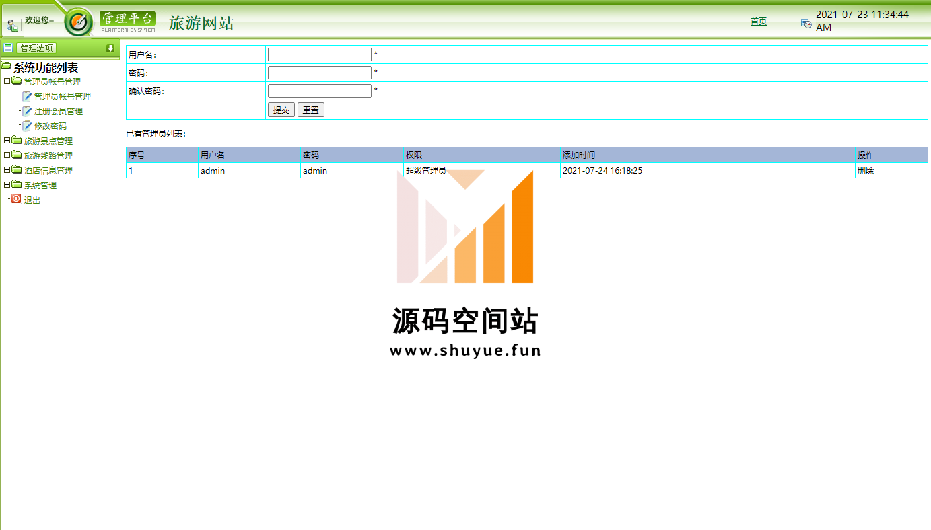The image size is (931, 530).
Task: Collapse the 管理员帐号管理 tree node
Action: point(7,81)
